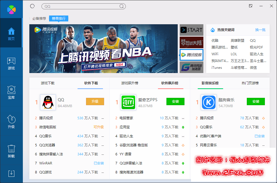Open the 游戏飙升榜 tab
277x183 pixels.
[x=130, y=83]
